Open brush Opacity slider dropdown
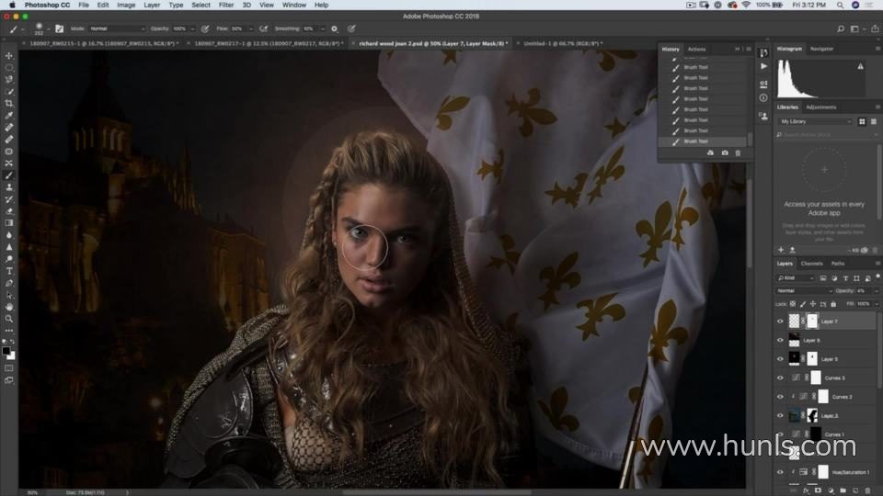The image size is (883, 496). (x=192, y=28)
